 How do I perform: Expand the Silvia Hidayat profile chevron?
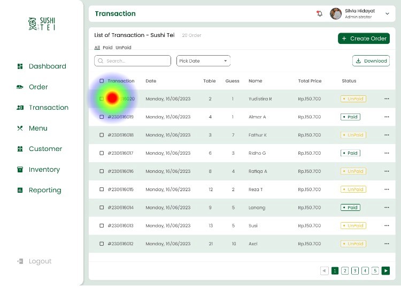point(387,13)
